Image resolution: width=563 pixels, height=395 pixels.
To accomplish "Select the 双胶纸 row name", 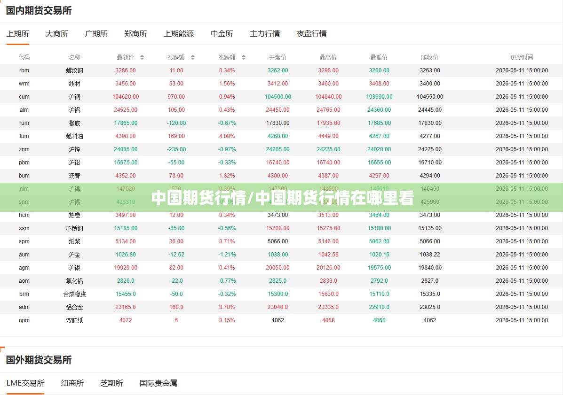I will (75, 320).
